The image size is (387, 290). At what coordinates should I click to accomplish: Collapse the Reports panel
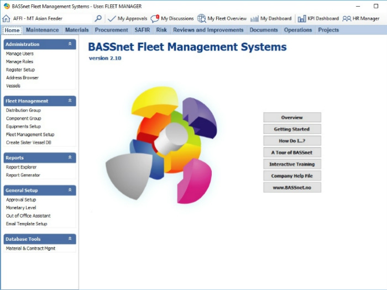70,157
